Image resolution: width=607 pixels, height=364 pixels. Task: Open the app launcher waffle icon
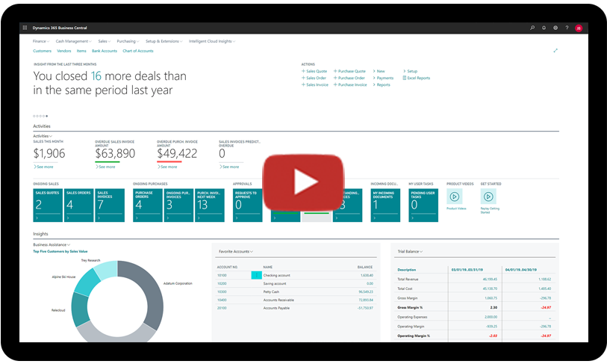pos(25,28)
